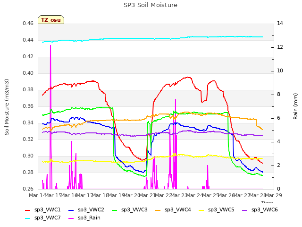
Task: Click the 6 right axis tick label
Action: click(278, 118)
